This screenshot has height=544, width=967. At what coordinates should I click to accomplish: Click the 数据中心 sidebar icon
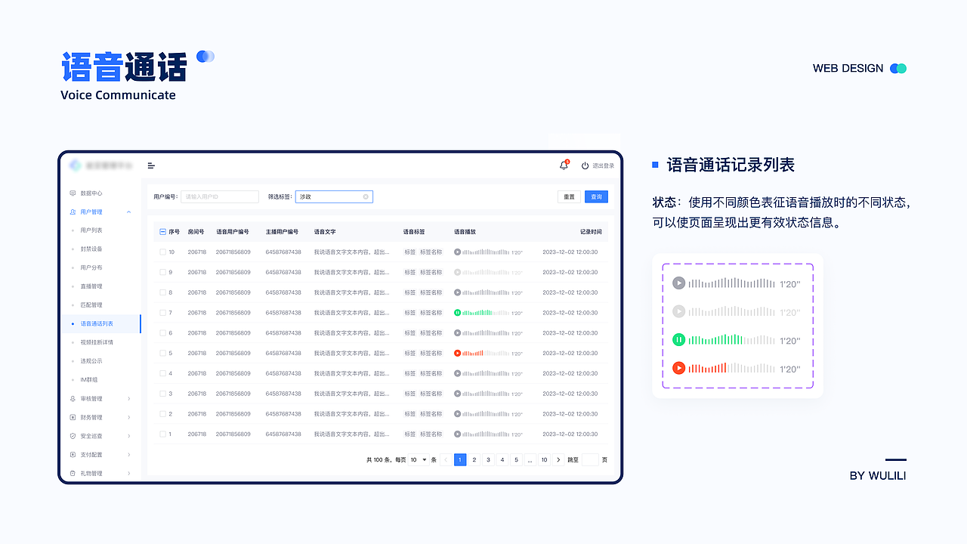click(x=73, y=193)
